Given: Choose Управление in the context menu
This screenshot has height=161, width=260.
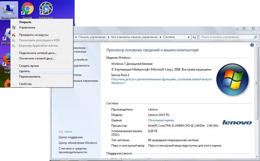Looking at the screenshot, I should (x=42, y=28).
